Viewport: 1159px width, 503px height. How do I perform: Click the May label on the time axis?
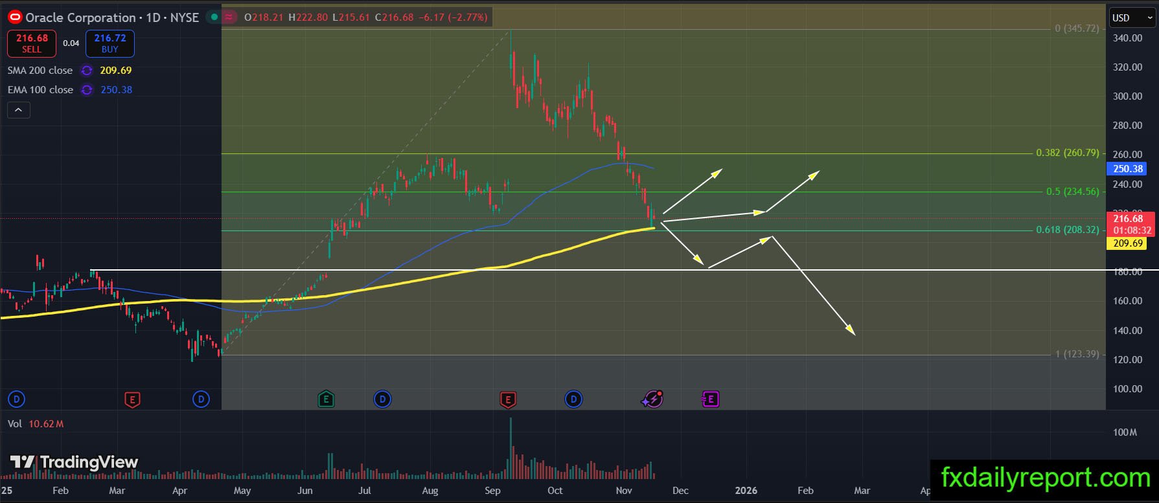242,491
